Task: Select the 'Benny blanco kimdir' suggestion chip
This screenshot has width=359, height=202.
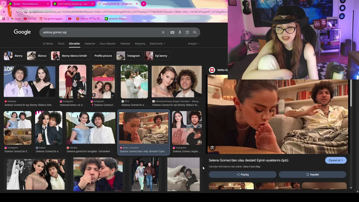Action: click(70, 56)
